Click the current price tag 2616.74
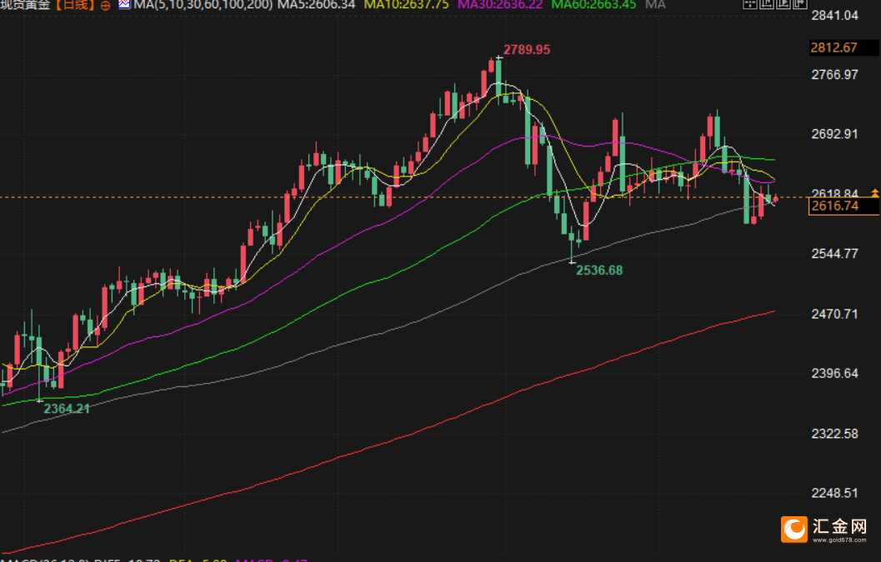This screenshot has width=881, height=562. (844, 206)
